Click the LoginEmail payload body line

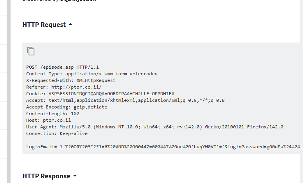click(163, 147)
